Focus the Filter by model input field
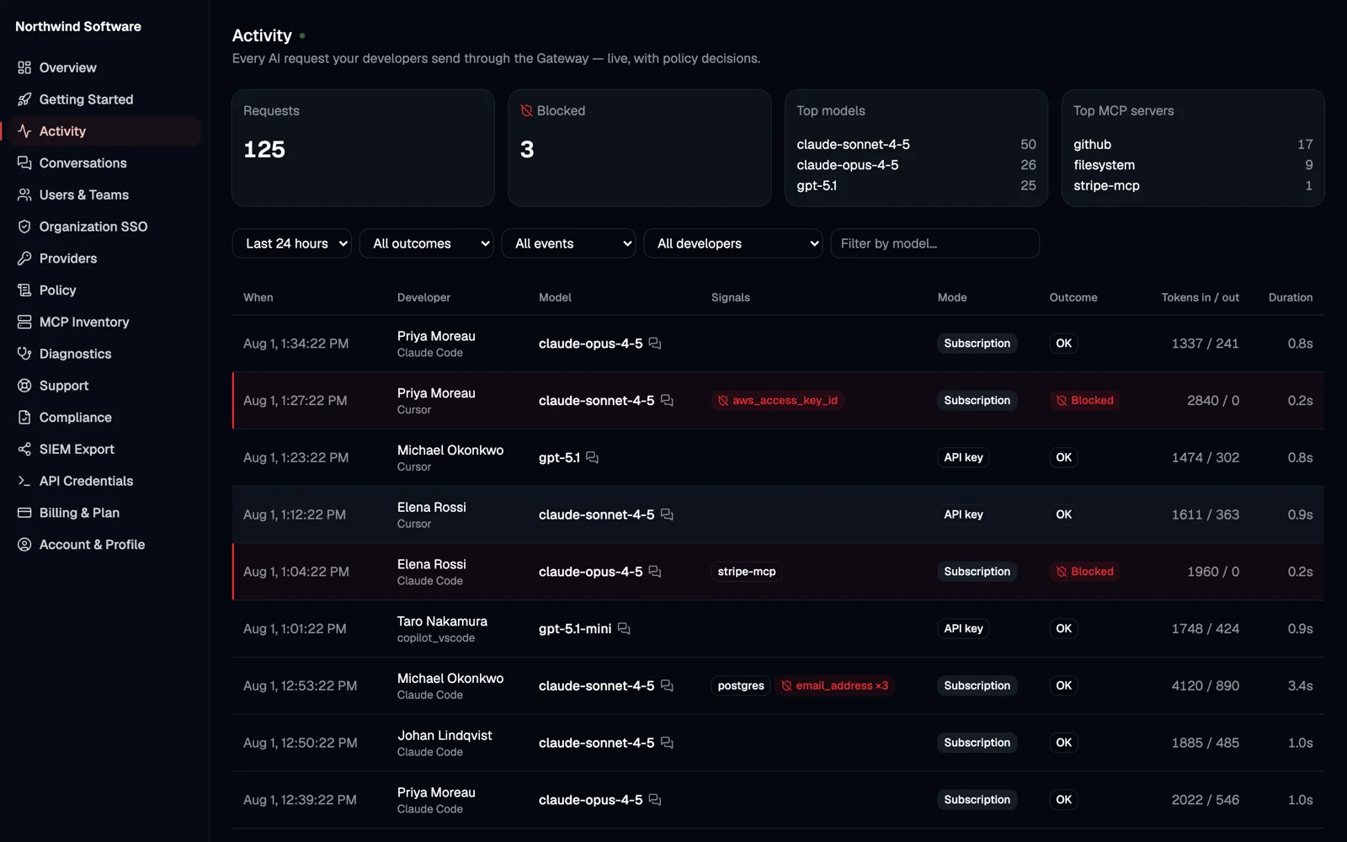The height and width of the screenshot is (842, 1347). coord(935,243)
